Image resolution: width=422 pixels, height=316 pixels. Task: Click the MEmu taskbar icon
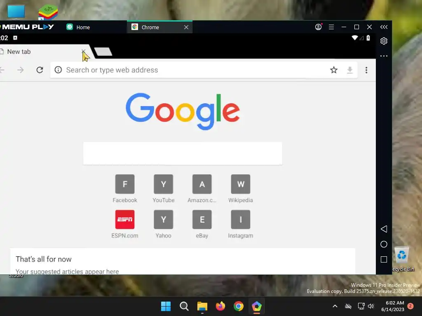coord(257,306)
